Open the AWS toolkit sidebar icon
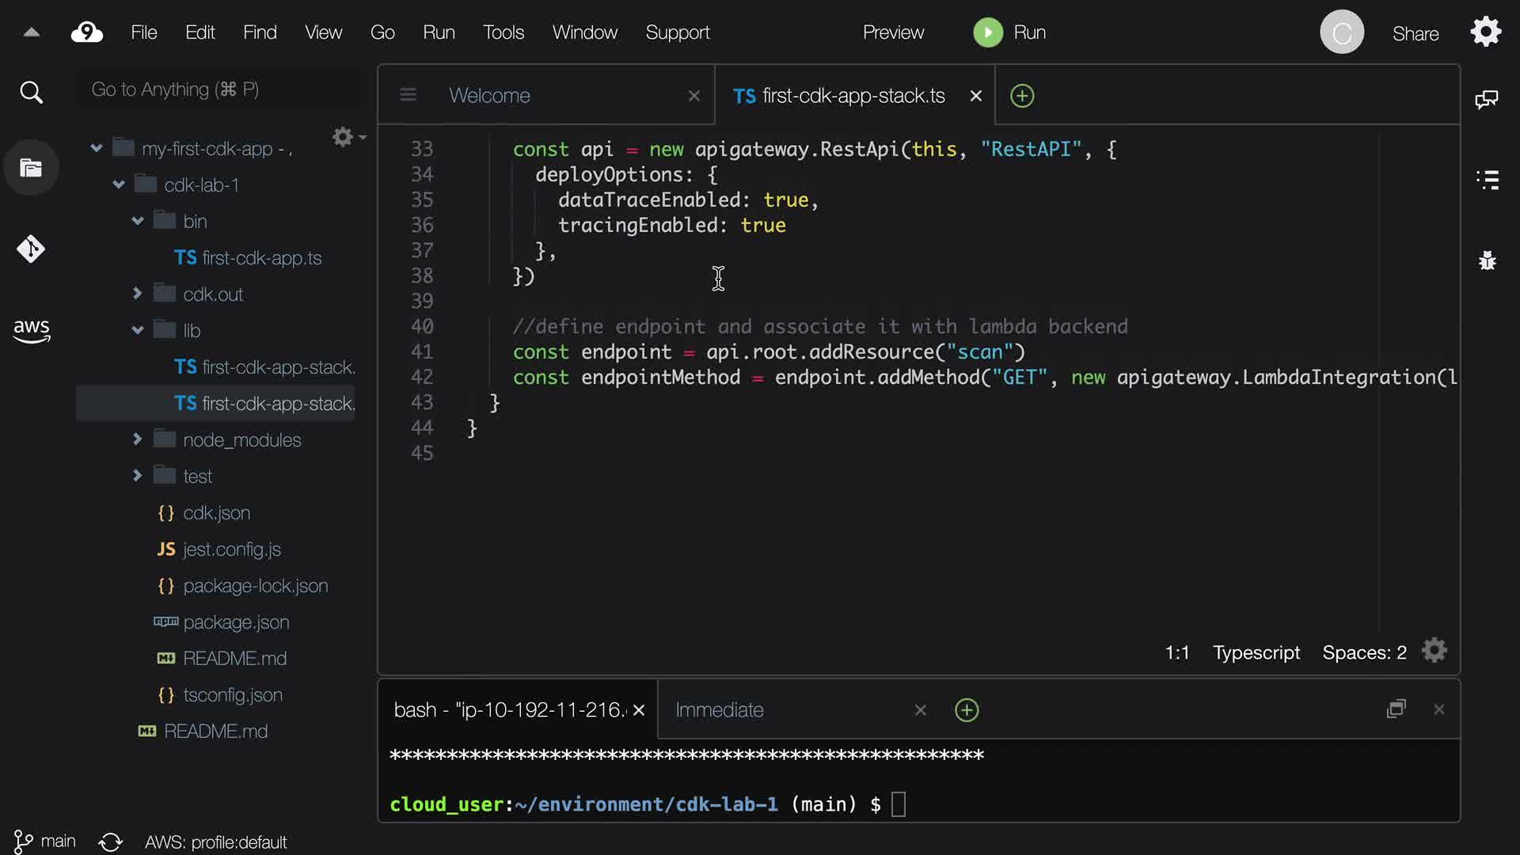This screenshot has width=1520, height=855. click(31, 330)
